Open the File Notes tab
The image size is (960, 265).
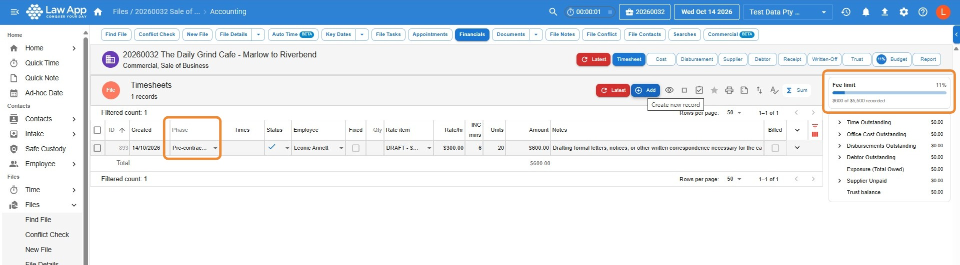coord(562,34)
